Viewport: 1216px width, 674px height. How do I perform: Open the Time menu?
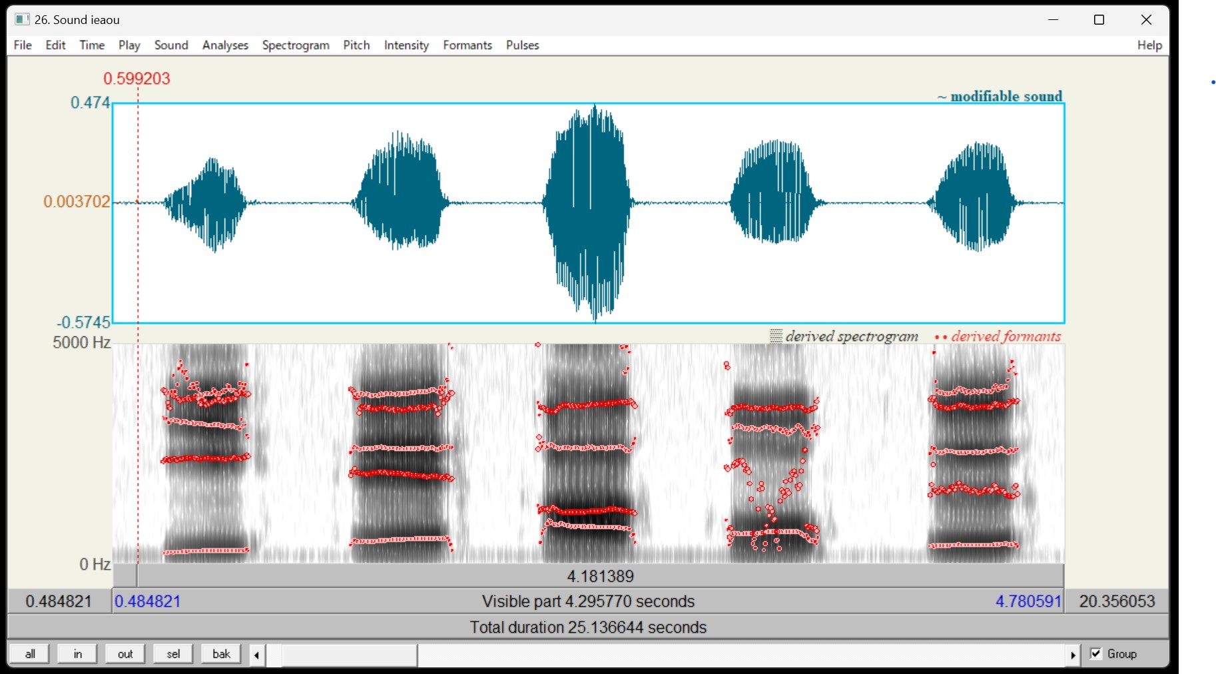(92, 45)
